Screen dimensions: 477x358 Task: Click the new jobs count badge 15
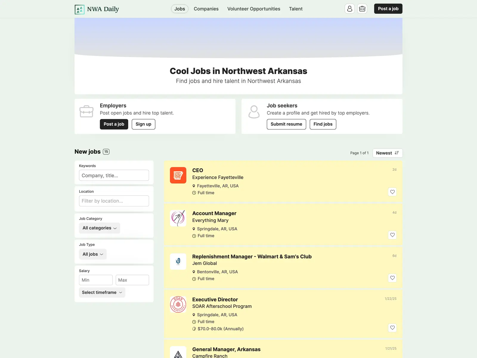(106, 152)
